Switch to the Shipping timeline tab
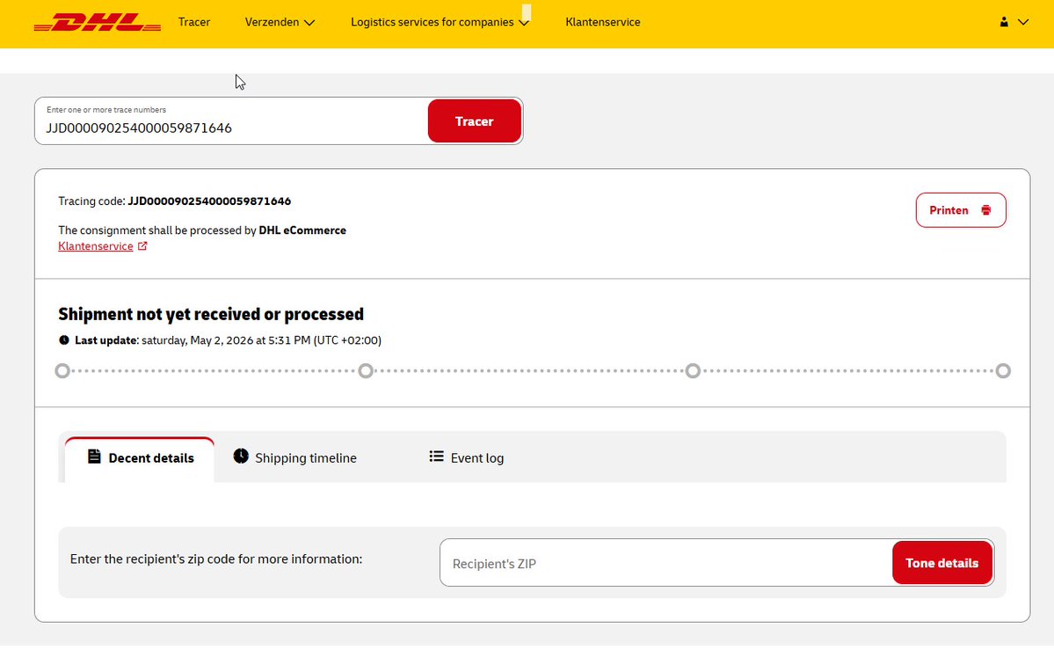 point(295,458)
